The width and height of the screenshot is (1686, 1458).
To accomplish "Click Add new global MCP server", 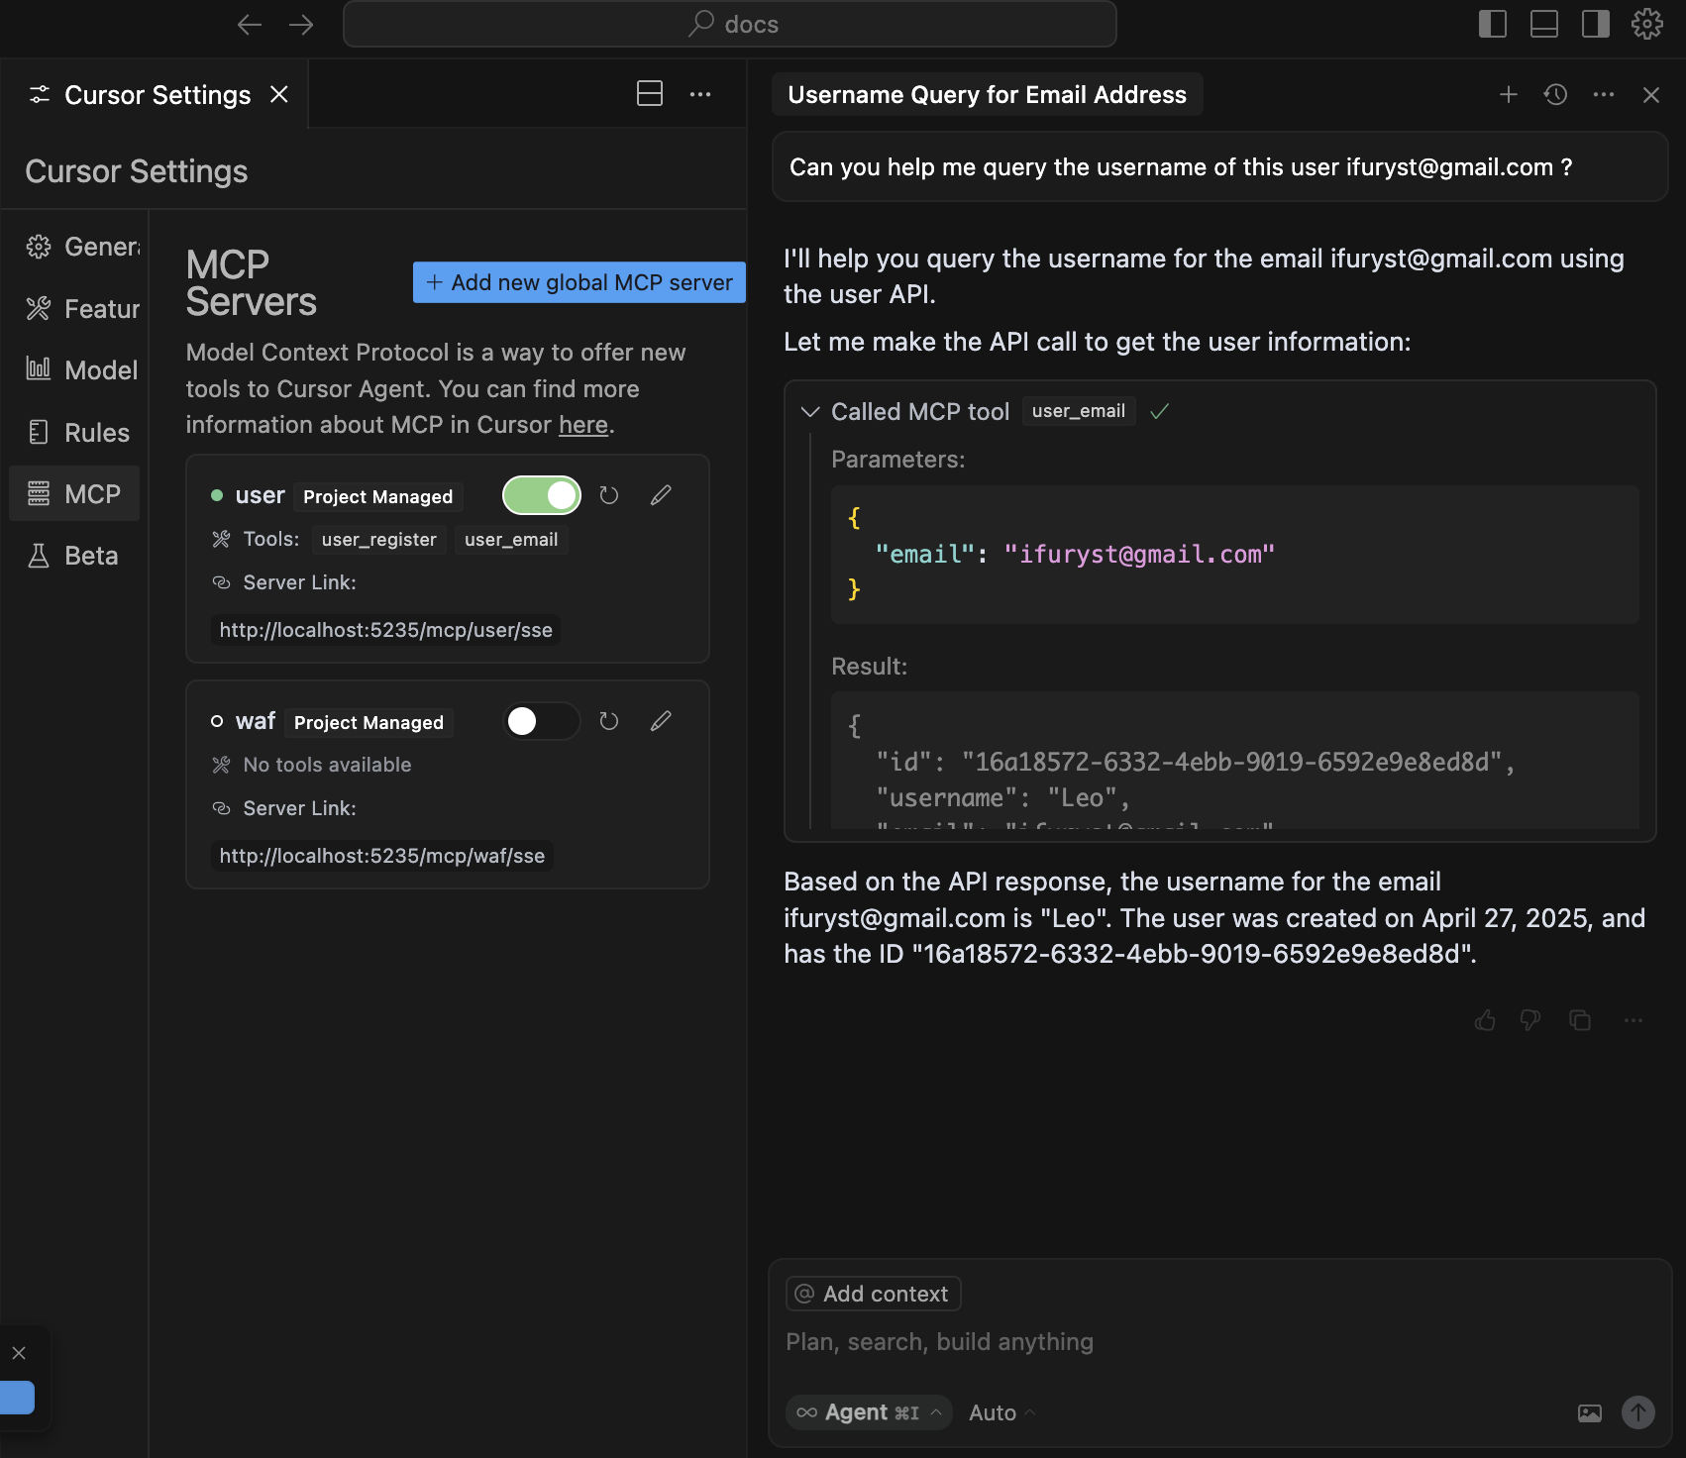I will pos(580,282).
